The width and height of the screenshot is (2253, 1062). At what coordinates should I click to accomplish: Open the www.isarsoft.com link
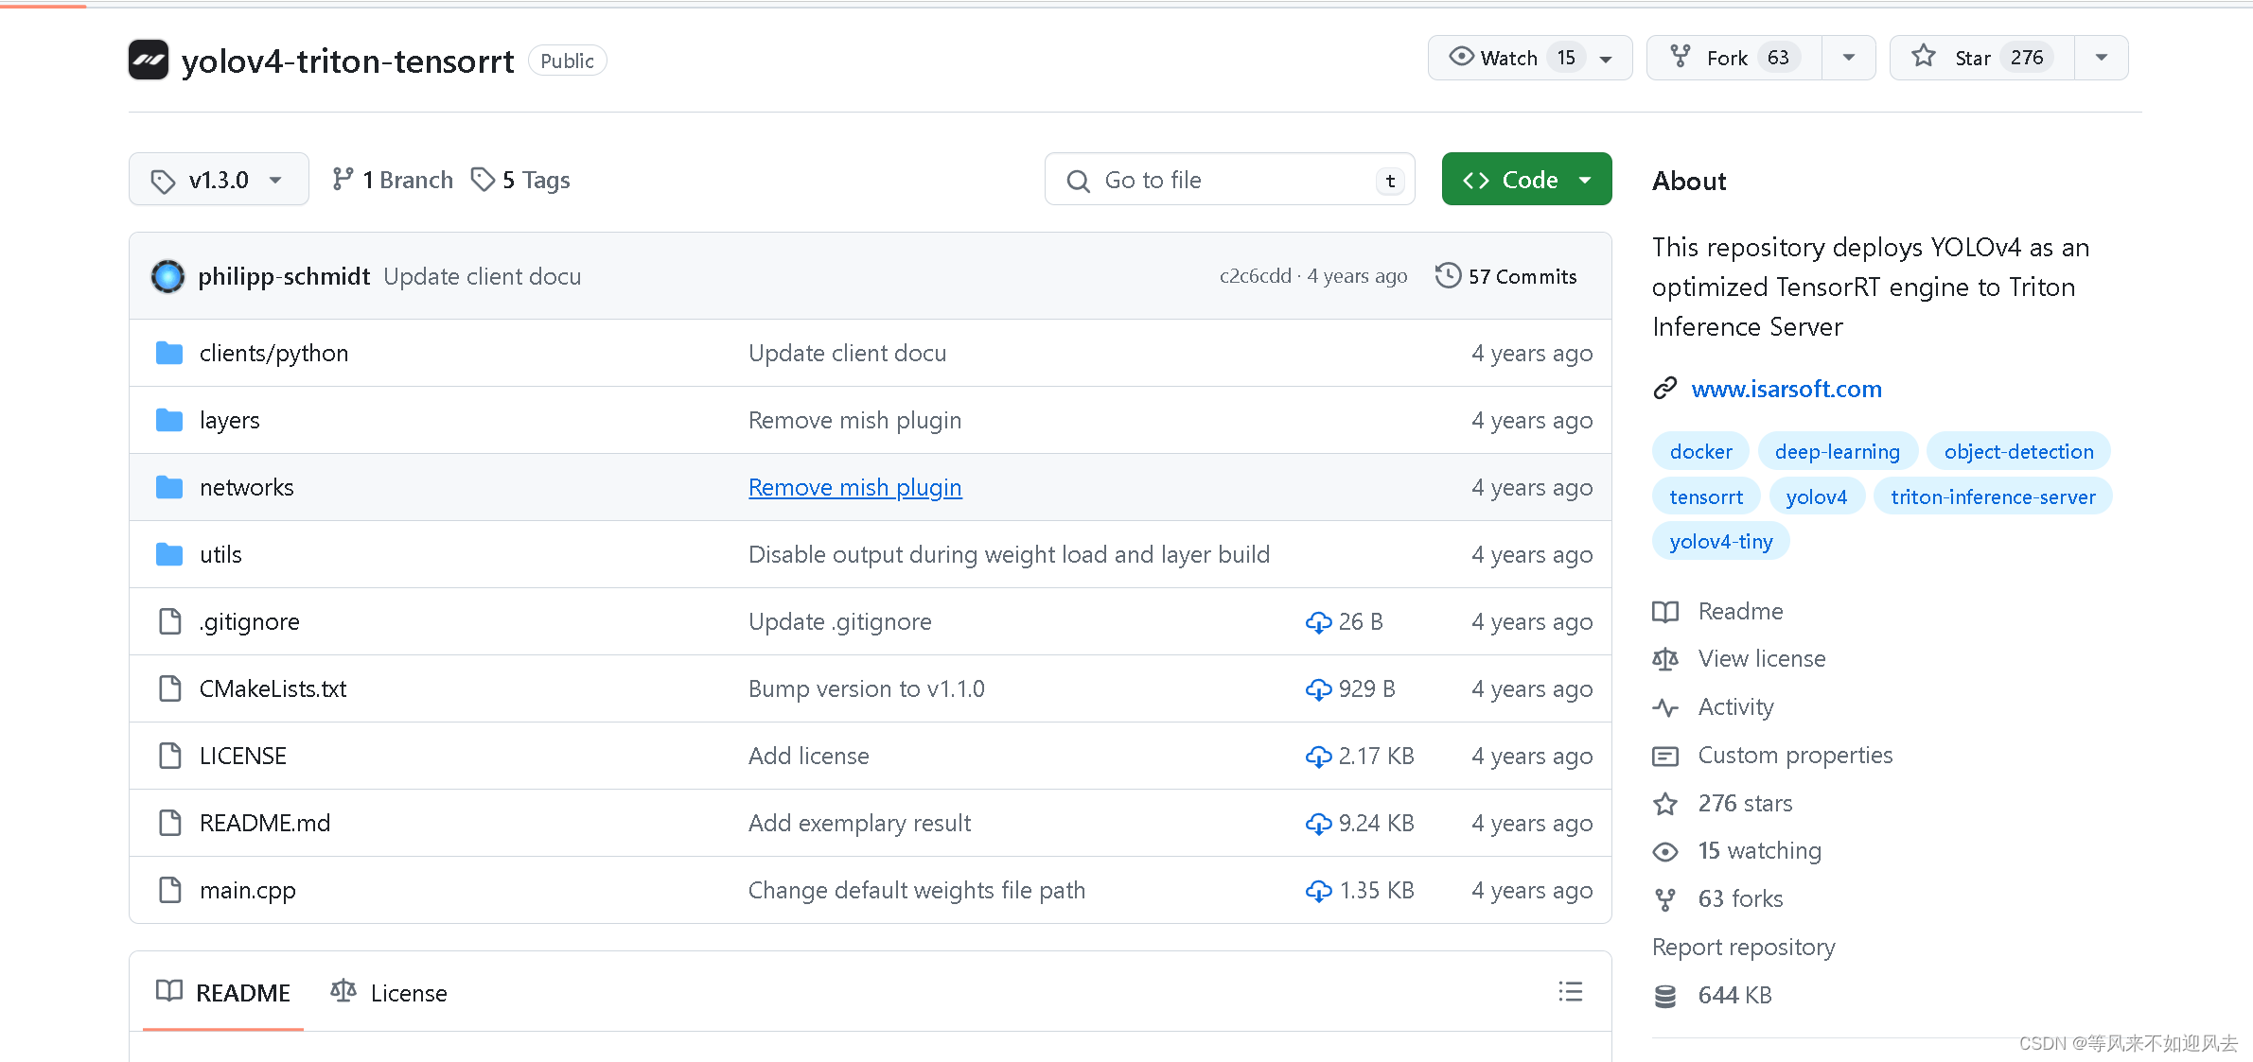click(x=1786, y=389)
